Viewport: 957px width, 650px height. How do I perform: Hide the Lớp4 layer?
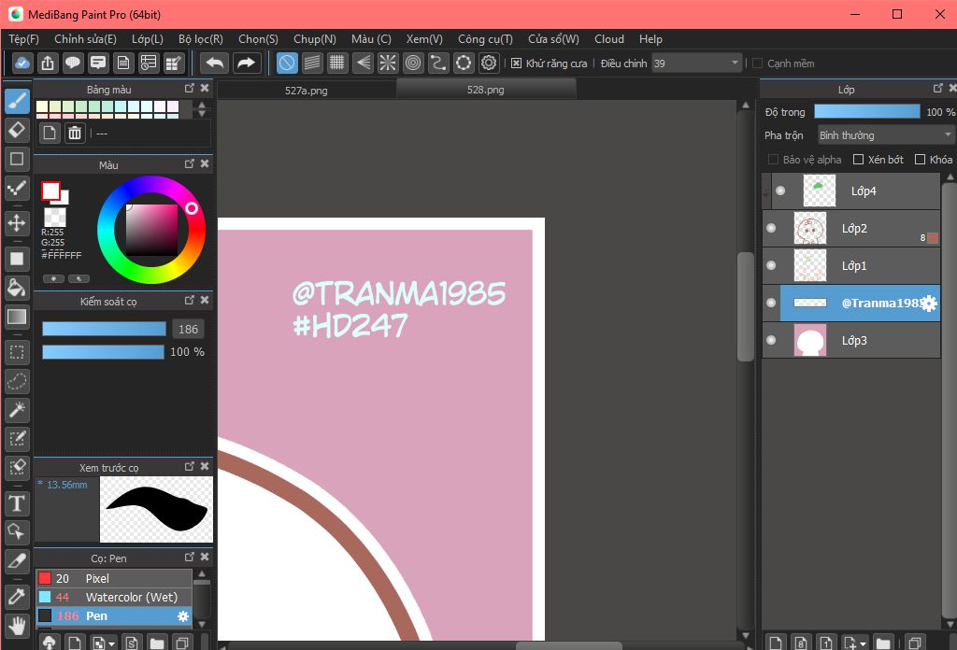point(780,191)
